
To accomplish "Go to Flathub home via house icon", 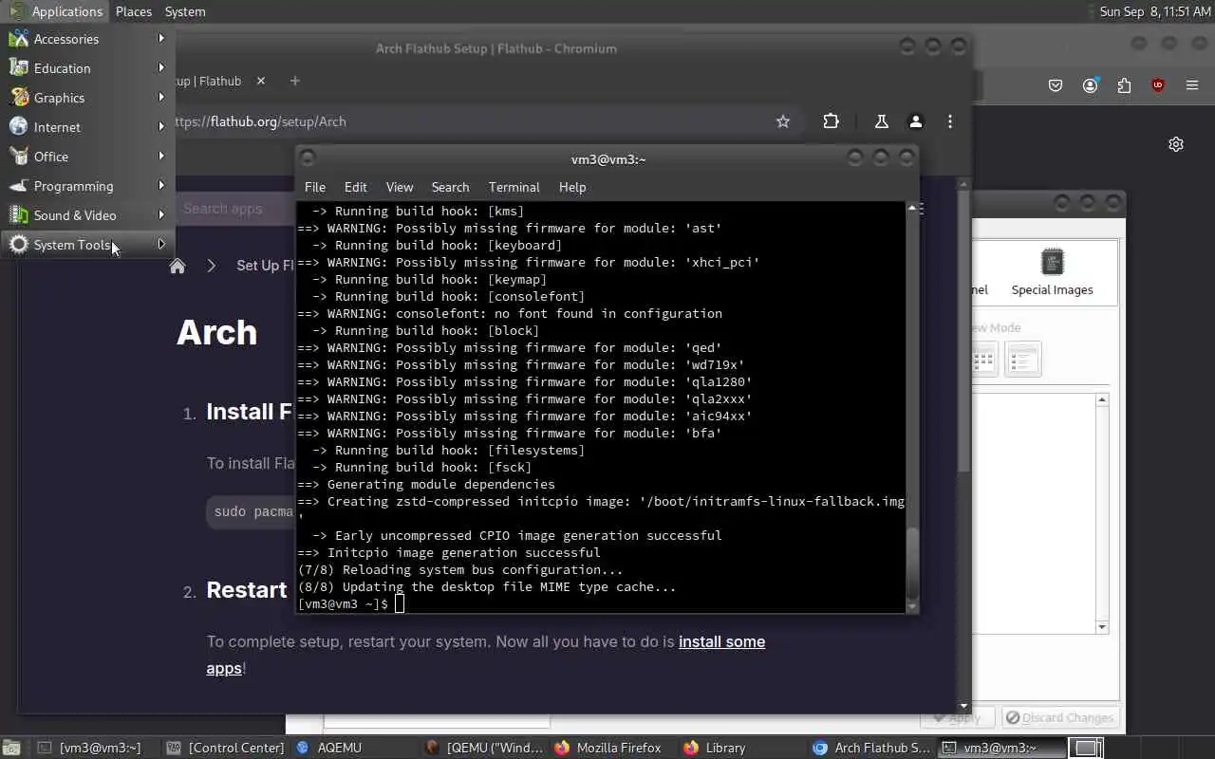I will tap(178, 266).
